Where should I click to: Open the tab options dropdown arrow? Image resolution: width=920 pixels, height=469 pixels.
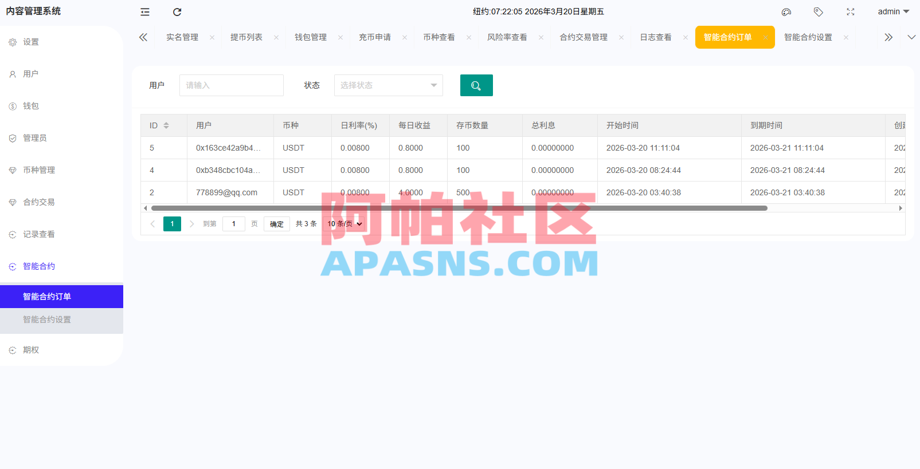coord(911,37)
